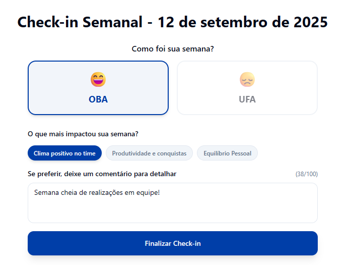Click the 38/100 character counter
Viewport: 350px width, 265px height.
[306, 174]
